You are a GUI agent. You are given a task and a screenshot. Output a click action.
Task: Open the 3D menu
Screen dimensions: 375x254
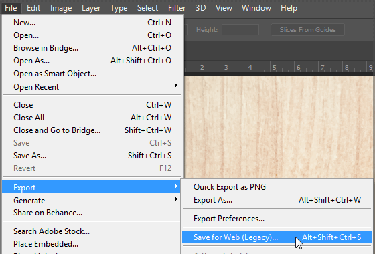point(201,8)
